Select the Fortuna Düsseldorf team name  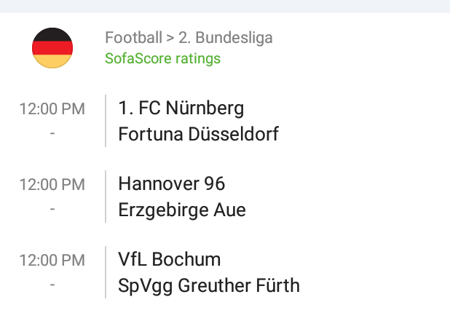tap(198, 135)
